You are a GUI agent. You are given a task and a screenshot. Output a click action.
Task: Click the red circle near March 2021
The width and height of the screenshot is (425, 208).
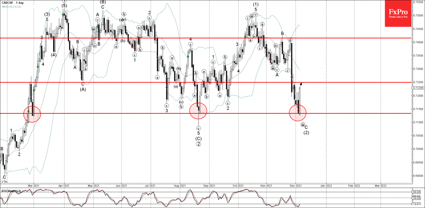32,113
